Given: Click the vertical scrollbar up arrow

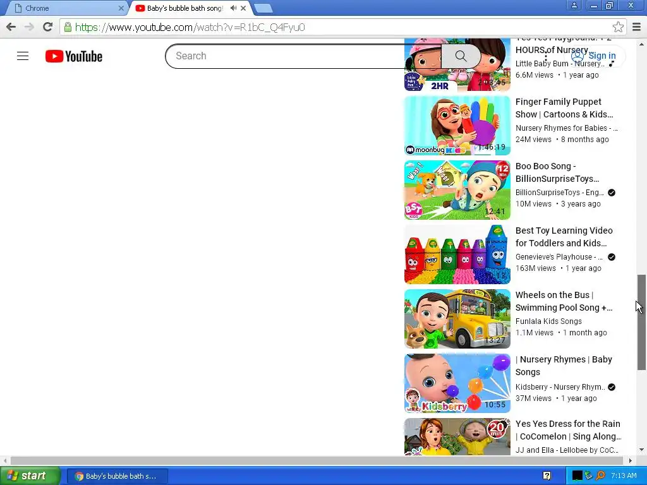Looking at the screenshot, I should click(641, 44).
